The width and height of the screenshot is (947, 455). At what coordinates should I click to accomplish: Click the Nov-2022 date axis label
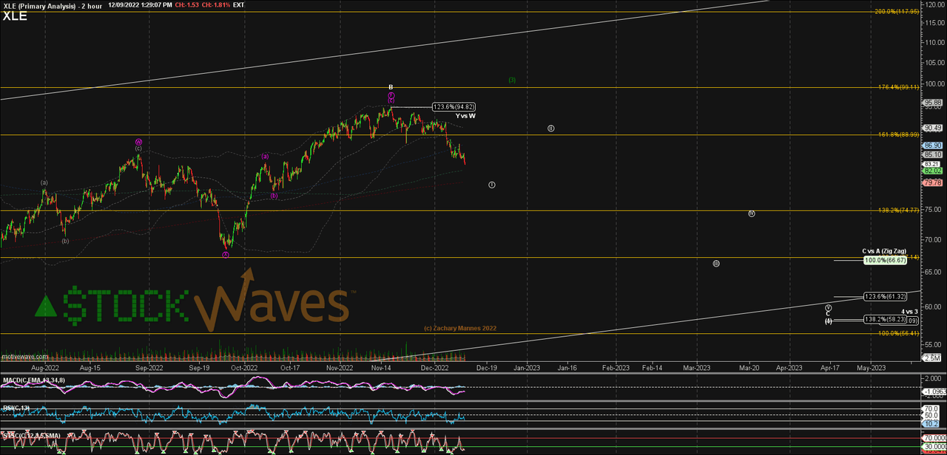340,367
